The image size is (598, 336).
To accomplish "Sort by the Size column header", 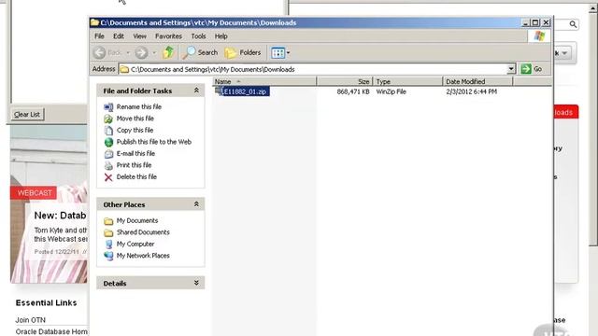I will [x=345, y=81].
